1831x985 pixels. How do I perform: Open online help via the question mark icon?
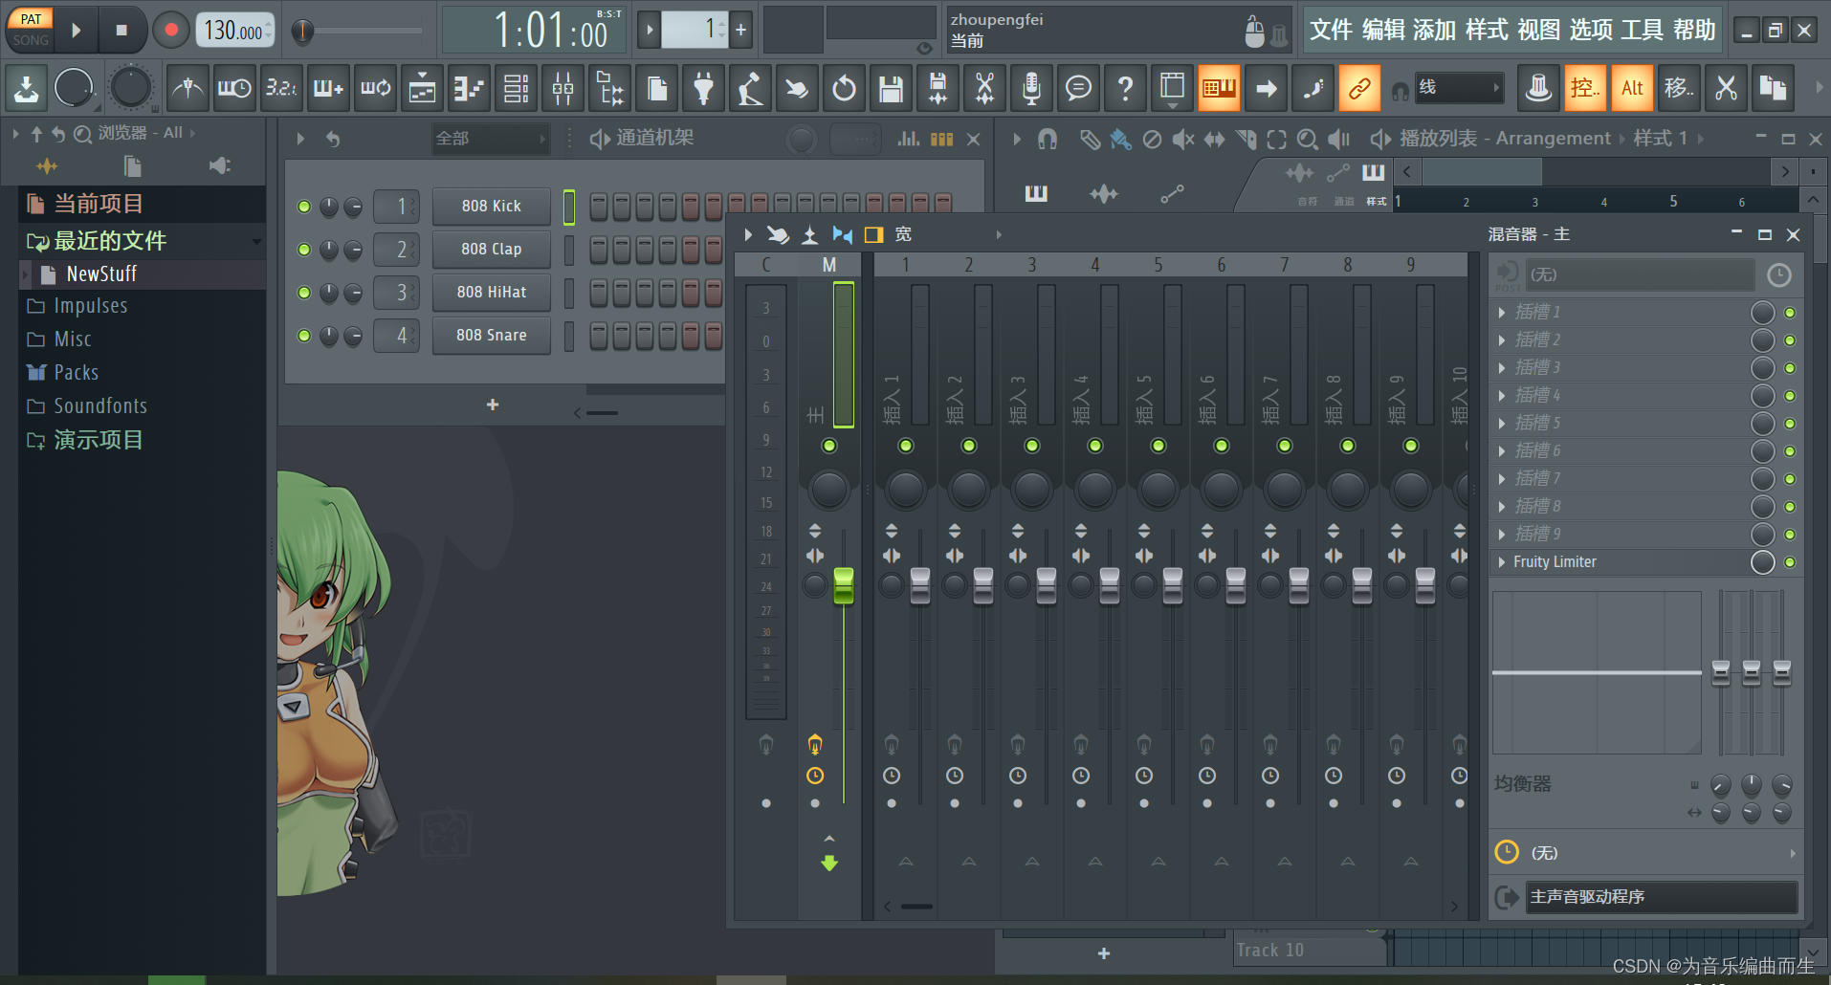click(x=1125, y=88)
